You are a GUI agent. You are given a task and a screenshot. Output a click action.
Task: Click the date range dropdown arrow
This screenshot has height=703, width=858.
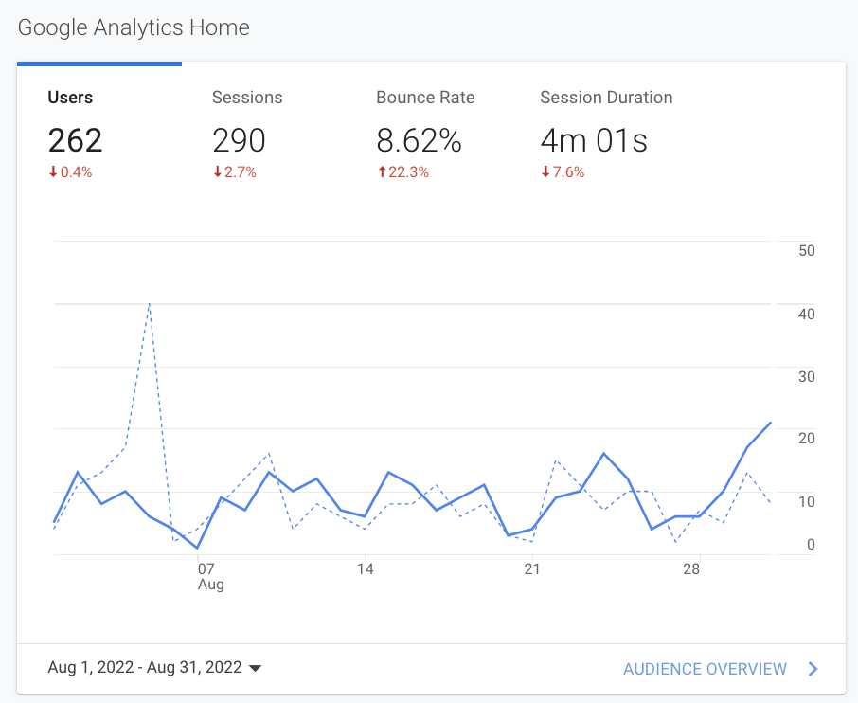[x=255, y=668]
